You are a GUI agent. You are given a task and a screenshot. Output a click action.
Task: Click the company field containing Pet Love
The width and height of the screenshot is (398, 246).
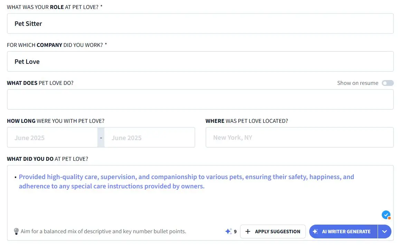tap(200, 62)
